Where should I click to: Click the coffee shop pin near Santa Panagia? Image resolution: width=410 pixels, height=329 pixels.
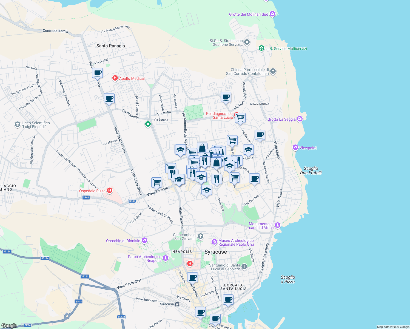pos(97,72)
